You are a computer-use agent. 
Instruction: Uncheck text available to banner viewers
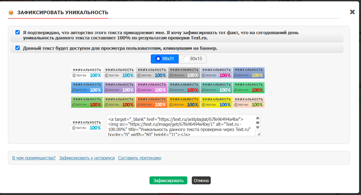tap(18, 48)
